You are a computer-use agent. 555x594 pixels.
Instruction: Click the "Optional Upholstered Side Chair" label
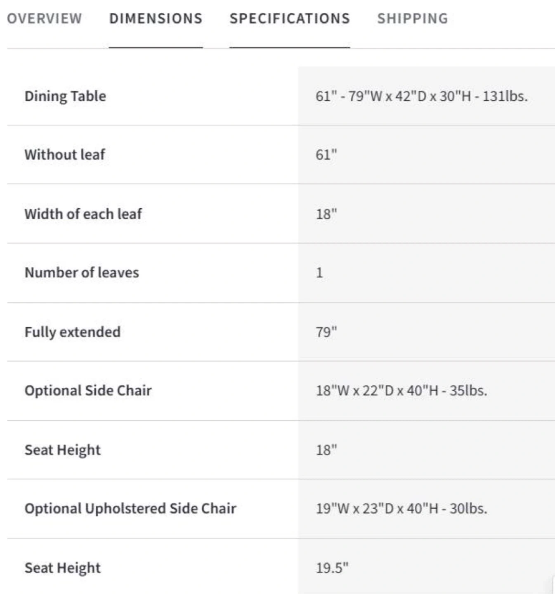point(130,509)
